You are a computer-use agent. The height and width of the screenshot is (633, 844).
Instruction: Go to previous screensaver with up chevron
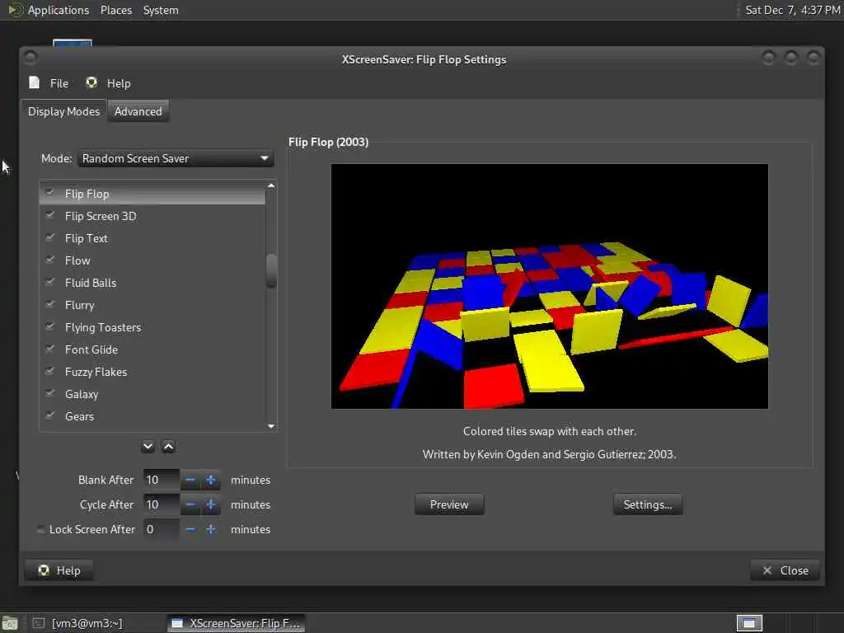click(168, 446)
